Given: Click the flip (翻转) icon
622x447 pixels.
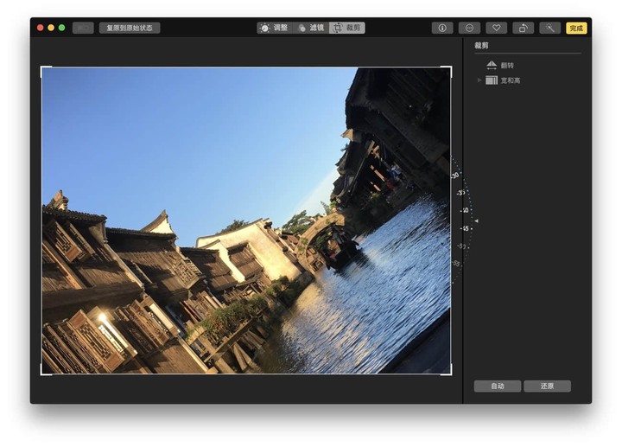Looking at the screenshot, I should pos(492,65).
